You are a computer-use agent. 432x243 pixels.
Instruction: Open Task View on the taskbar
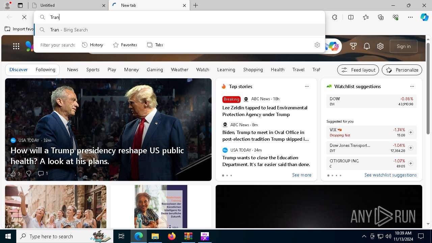122,236
